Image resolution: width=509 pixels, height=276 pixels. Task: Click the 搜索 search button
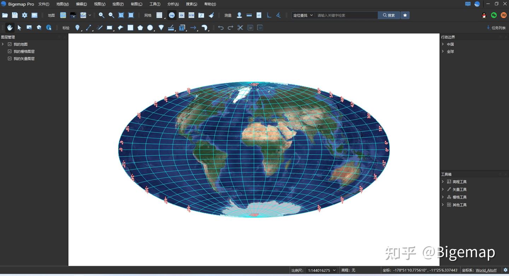[x=389, y=15]
